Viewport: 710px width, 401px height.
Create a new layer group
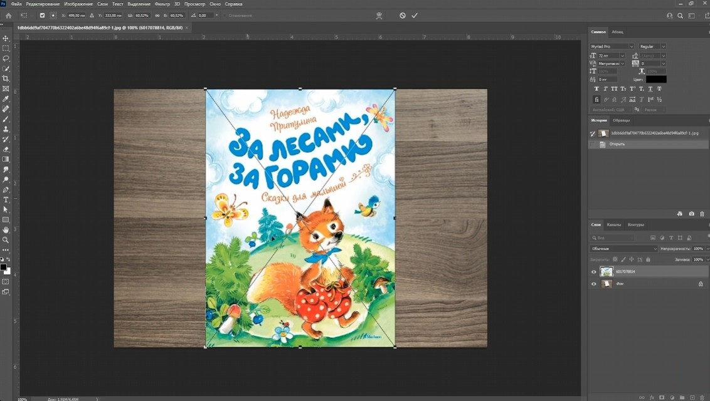coord(682,397)
